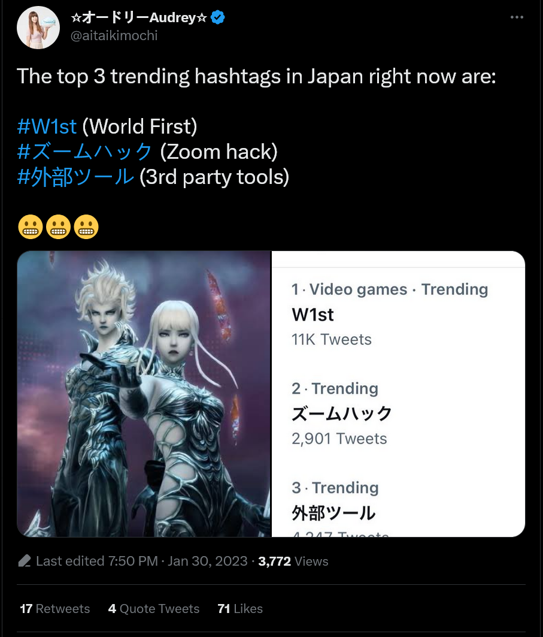
Task: Open the #外部ツール hashtag link
Action: tap(75, 177)
